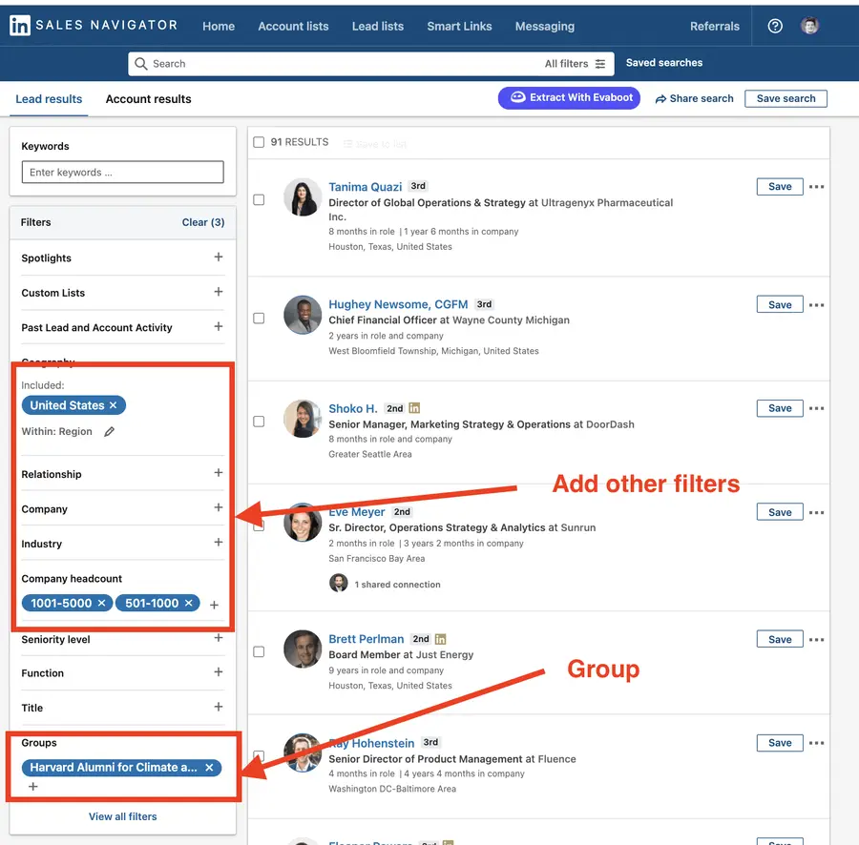Open the help question mark icon

click(775, 26)
